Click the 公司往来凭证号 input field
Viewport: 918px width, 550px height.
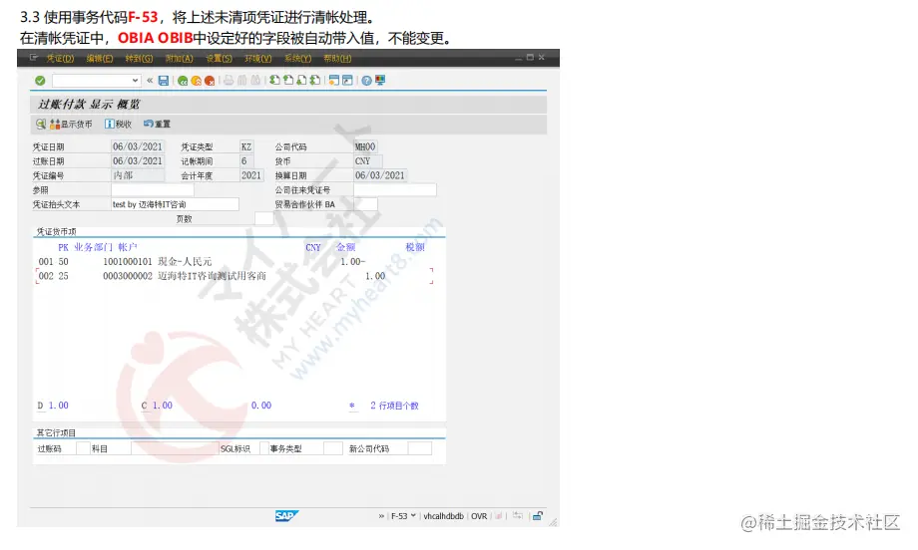pyautogui.click(x=394, y=190)
